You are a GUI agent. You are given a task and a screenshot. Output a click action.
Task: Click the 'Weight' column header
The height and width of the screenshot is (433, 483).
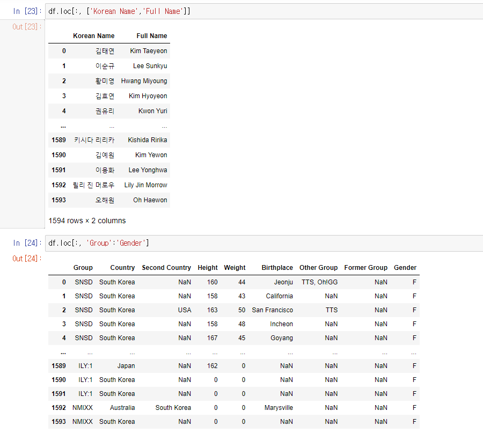pyautogui.click(x=235, y=268)
